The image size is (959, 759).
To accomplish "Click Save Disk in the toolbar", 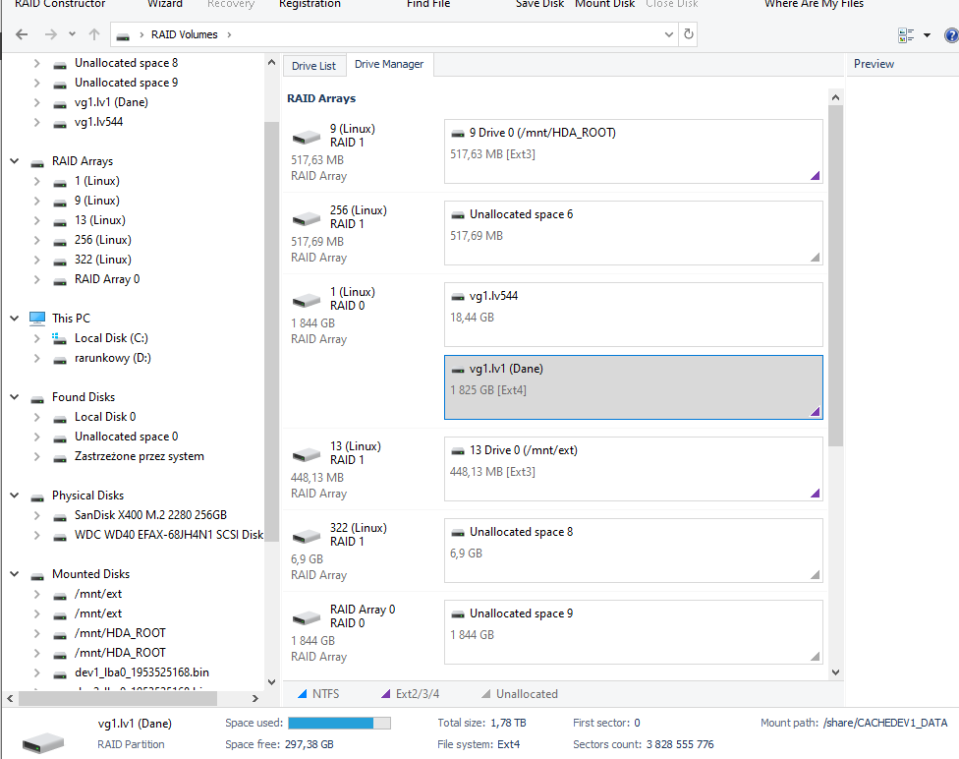I will click(x=539, y=4).
